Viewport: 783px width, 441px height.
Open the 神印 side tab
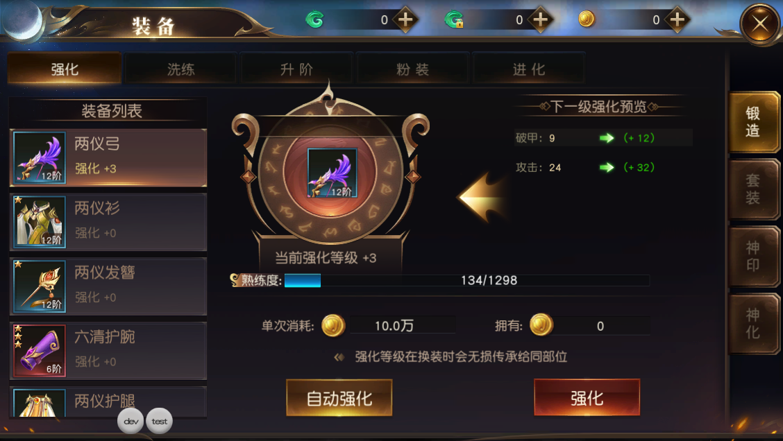[753, 257]
